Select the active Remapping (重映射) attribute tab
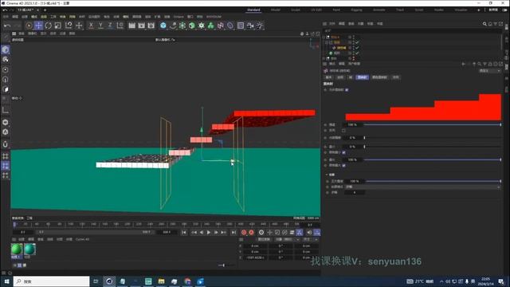The image size is (510, 287). pos(362,77)
